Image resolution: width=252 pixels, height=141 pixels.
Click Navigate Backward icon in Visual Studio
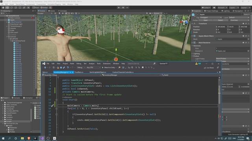[x=45, y=68]
